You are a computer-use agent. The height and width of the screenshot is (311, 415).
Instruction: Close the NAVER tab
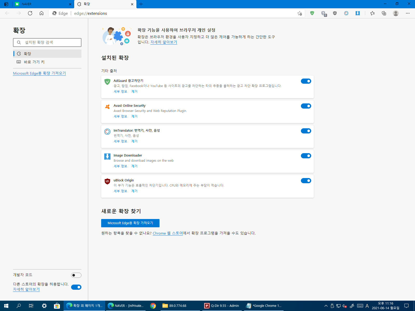click(70, 4)
